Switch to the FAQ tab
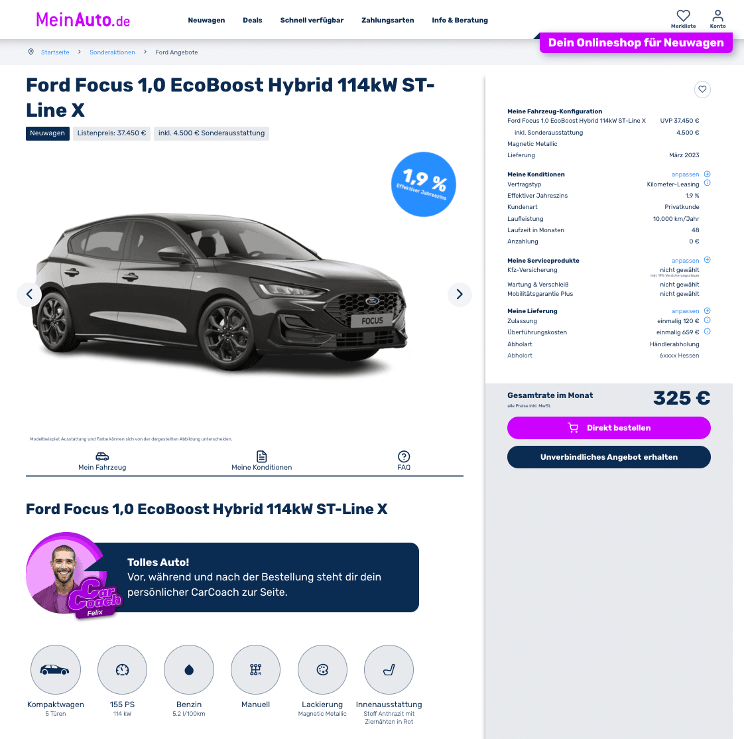 click(404, 461)
